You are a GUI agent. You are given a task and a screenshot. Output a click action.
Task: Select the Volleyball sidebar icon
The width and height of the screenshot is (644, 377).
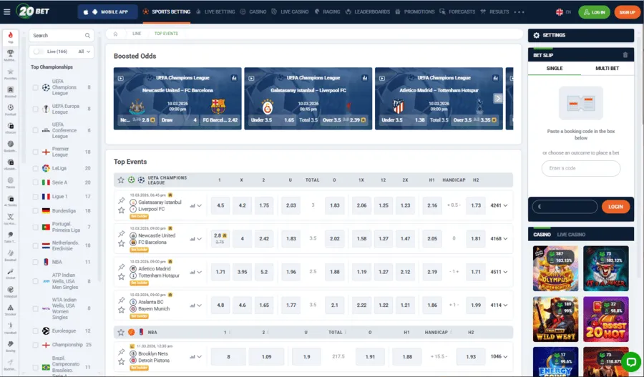tap(10, 291)
